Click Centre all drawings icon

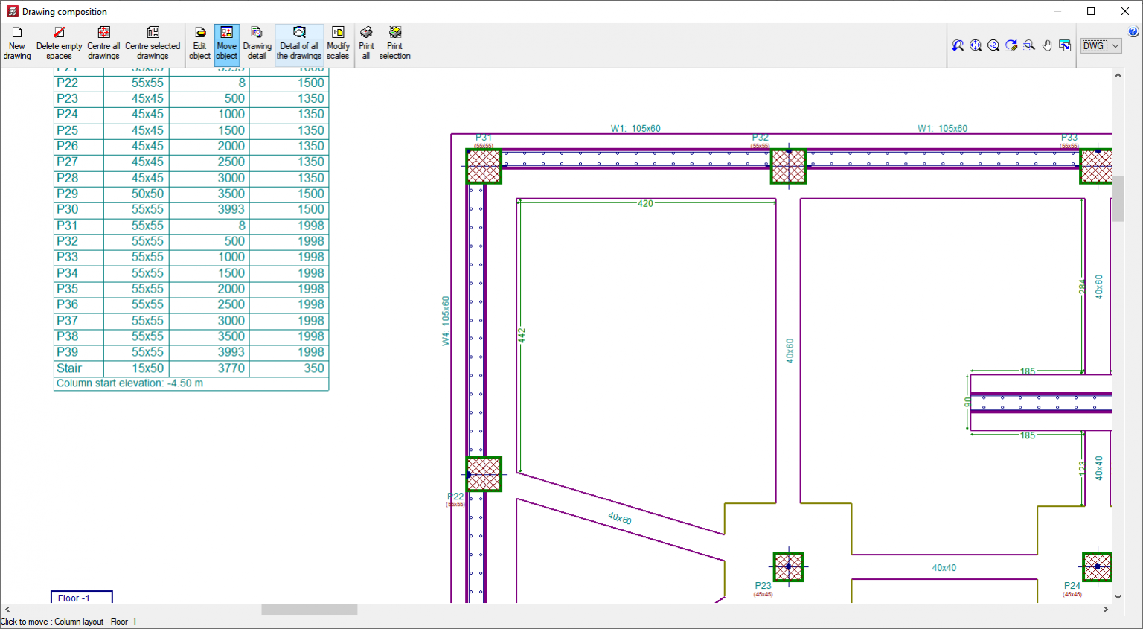[103, 44]
